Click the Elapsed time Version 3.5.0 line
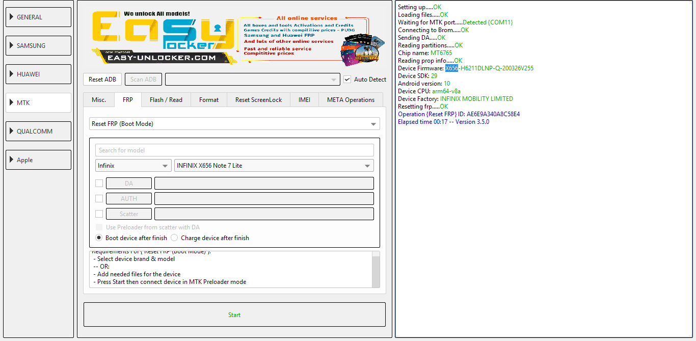Screen dimensions: 696x341 tap(444, 122)
